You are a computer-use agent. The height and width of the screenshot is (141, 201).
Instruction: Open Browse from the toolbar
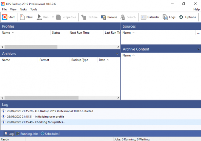point(109,17)
